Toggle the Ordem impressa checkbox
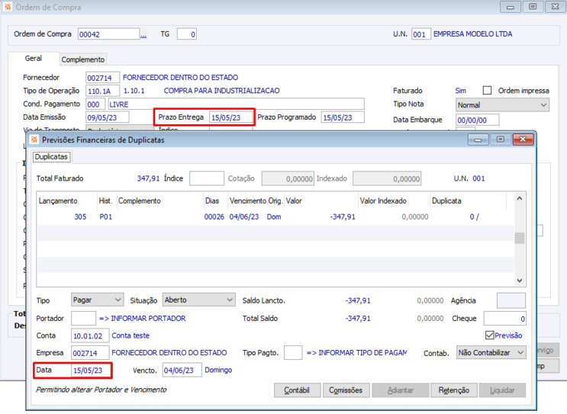 pos(488,90)
